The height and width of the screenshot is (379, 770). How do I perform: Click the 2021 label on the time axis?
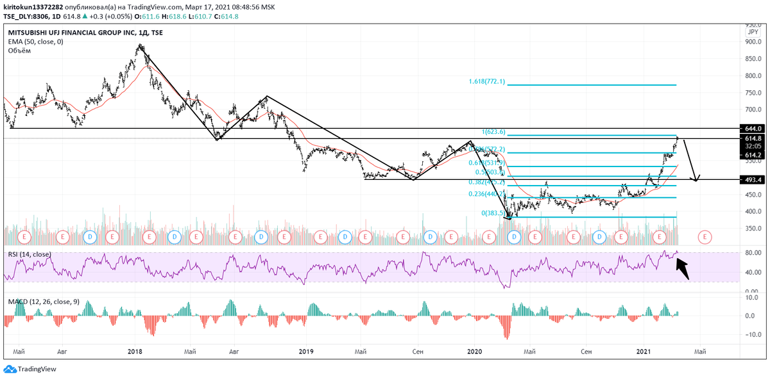point(644,351)
